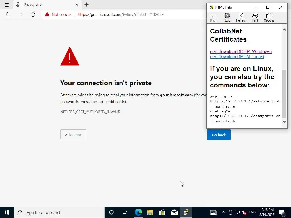Open Cortana circle icon on taskbar
The height and width of the screenshot is (218, 291).
click(111, 212)
